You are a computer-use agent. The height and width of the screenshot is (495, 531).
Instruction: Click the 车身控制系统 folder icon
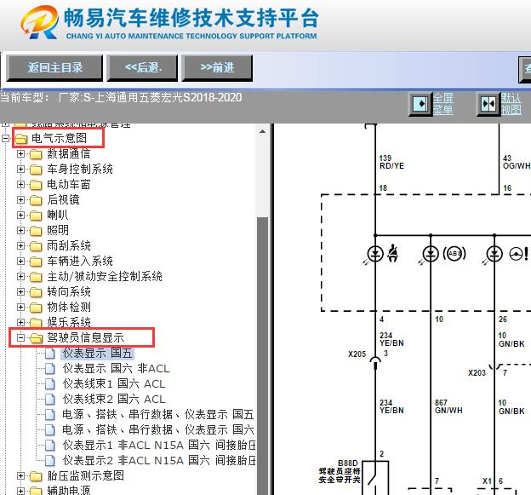click(36, 170)
